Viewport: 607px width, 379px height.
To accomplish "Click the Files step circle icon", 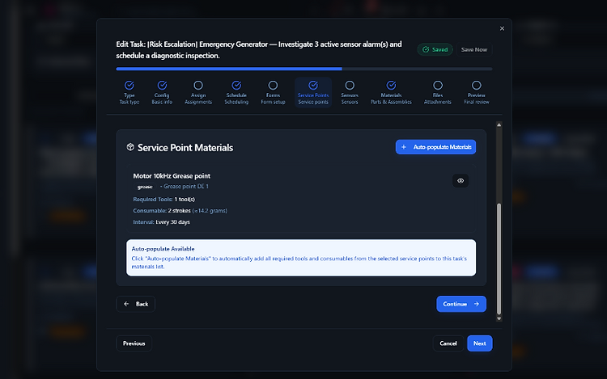I will (x=438, y=85).
